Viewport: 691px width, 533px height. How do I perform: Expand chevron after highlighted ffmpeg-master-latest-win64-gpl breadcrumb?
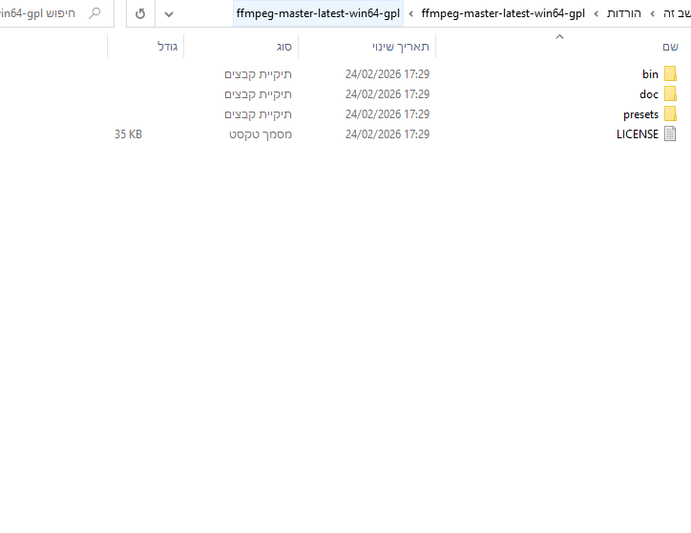point(410,13)
